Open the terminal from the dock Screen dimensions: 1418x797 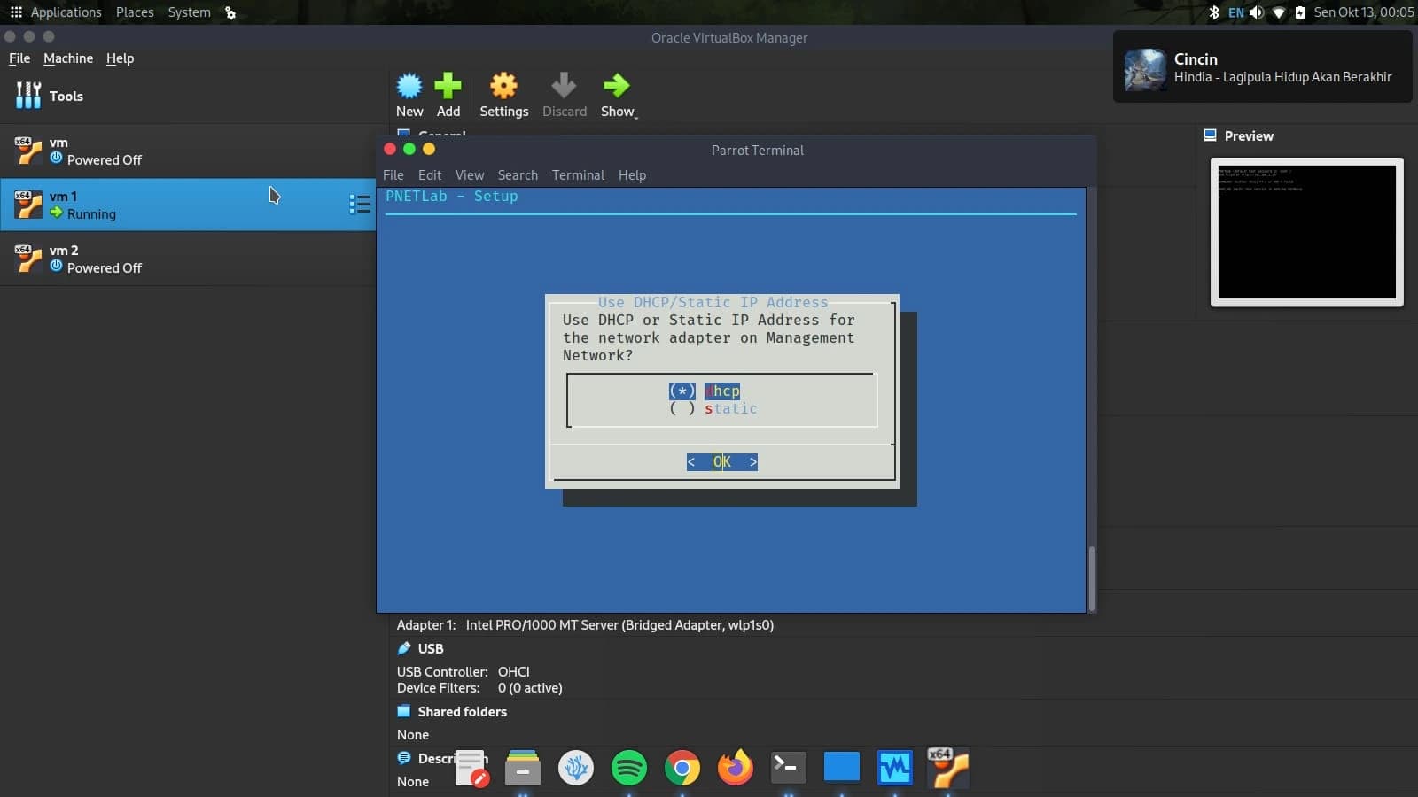click(789, 768)
